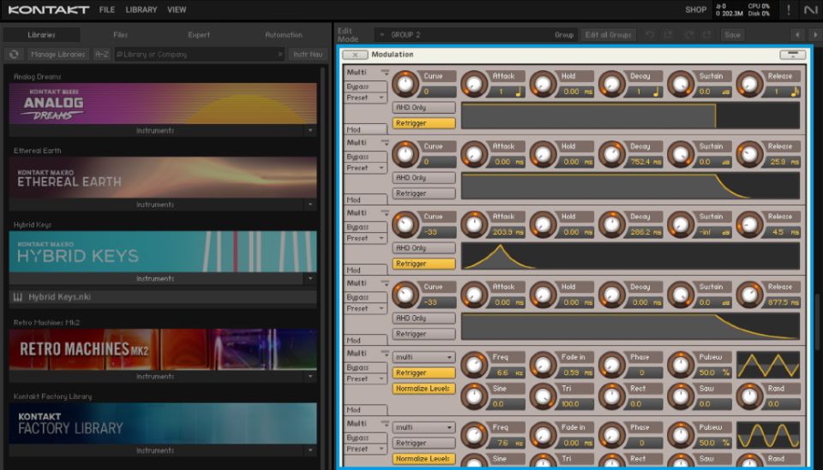Image resolution: width=823 pixels, height=470 pixels.
Task: Click the undo arrow in edit toolbar
Action: pos(650,35)
